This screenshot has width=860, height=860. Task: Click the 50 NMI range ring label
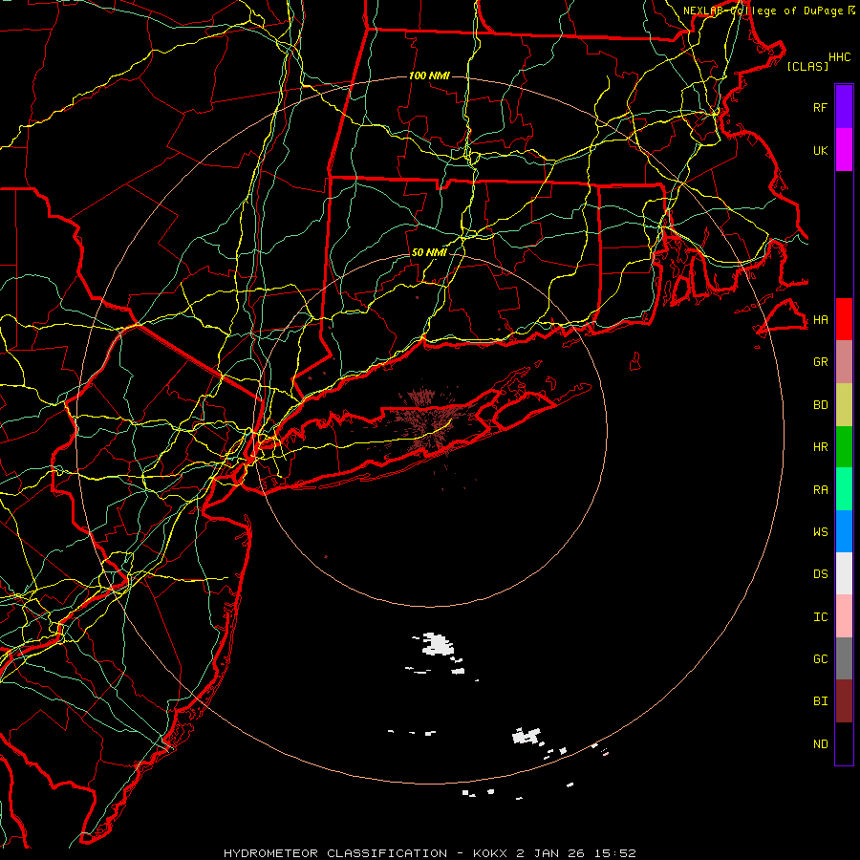[429, 252]
